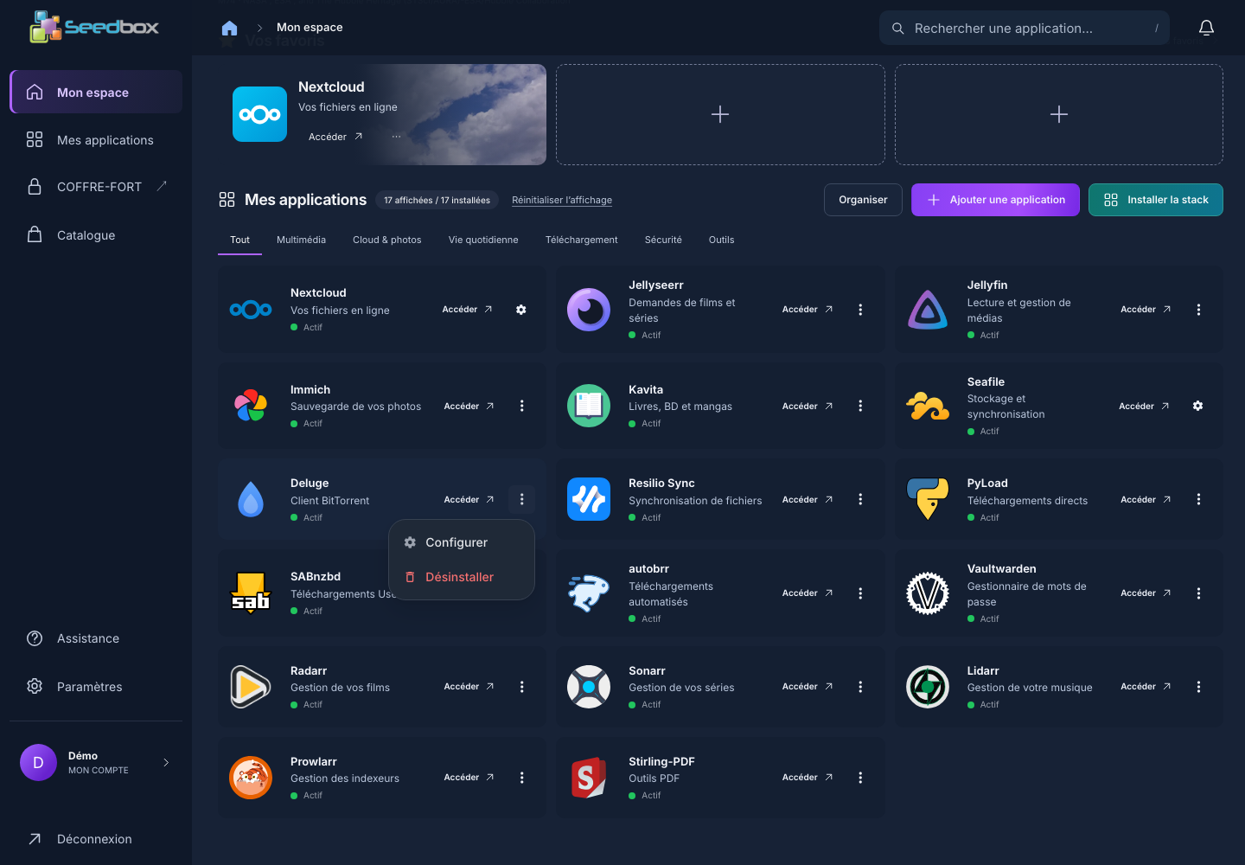Add a favorite in the right empty slot
This screenshot has width=1245, height=865.
[x=1059, y=114]
